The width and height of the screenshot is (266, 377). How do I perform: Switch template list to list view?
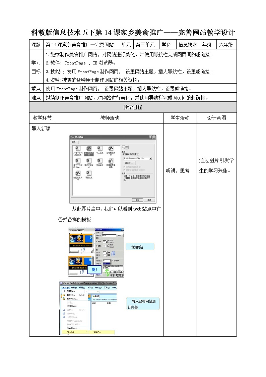[127, 147]
